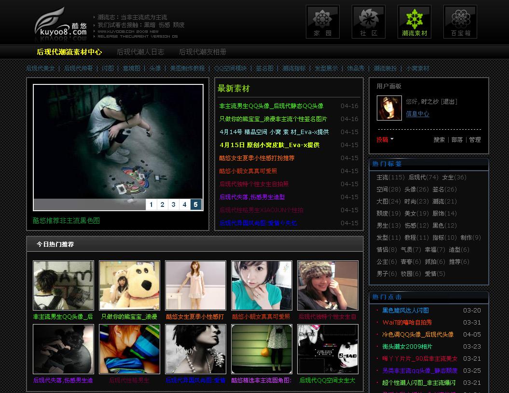Select the 后现代(74) tag
This screenshot has width=509, height=393.
click(x=424, y=177)
